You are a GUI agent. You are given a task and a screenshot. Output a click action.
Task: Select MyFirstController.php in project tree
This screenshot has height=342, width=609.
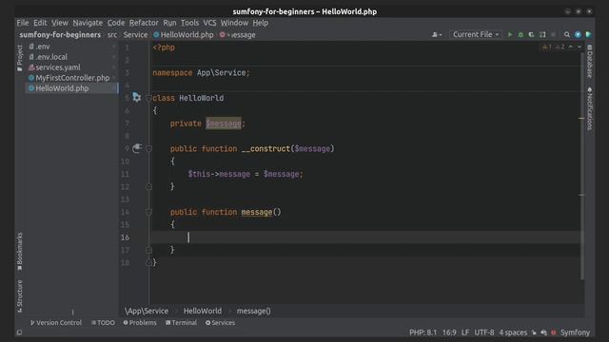pos(72,78)
